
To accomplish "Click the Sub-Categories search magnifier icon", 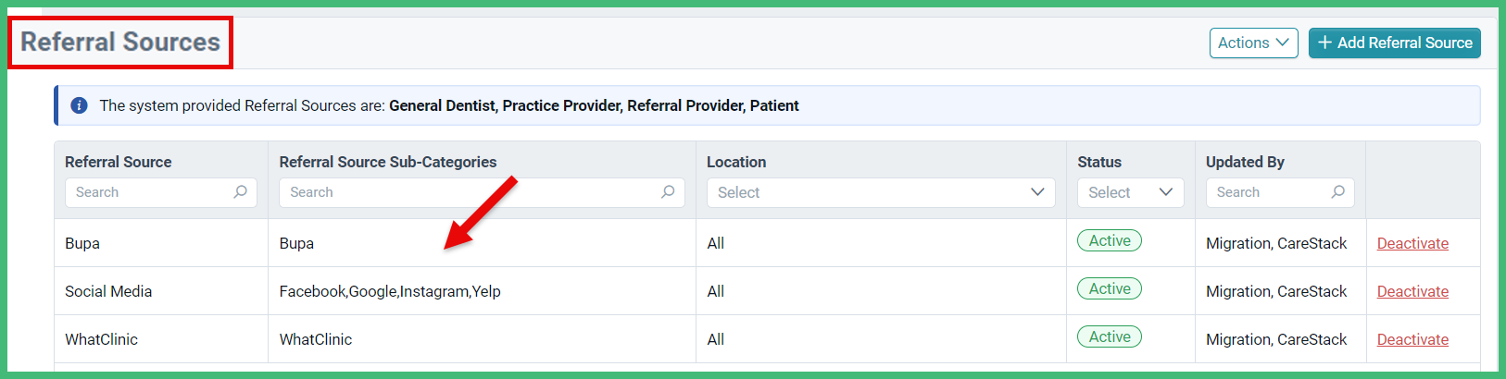I will click(x=668, y=192).
